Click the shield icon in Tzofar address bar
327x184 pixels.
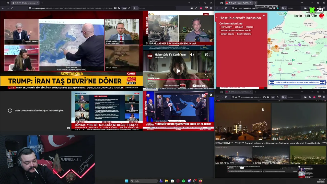(x=233, y=8)
